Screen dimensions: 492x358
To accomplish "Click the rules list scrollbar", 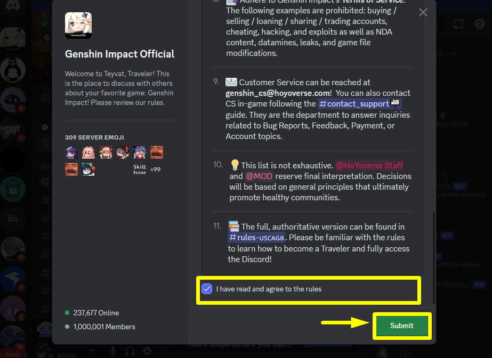I will (x=434, y=258).
